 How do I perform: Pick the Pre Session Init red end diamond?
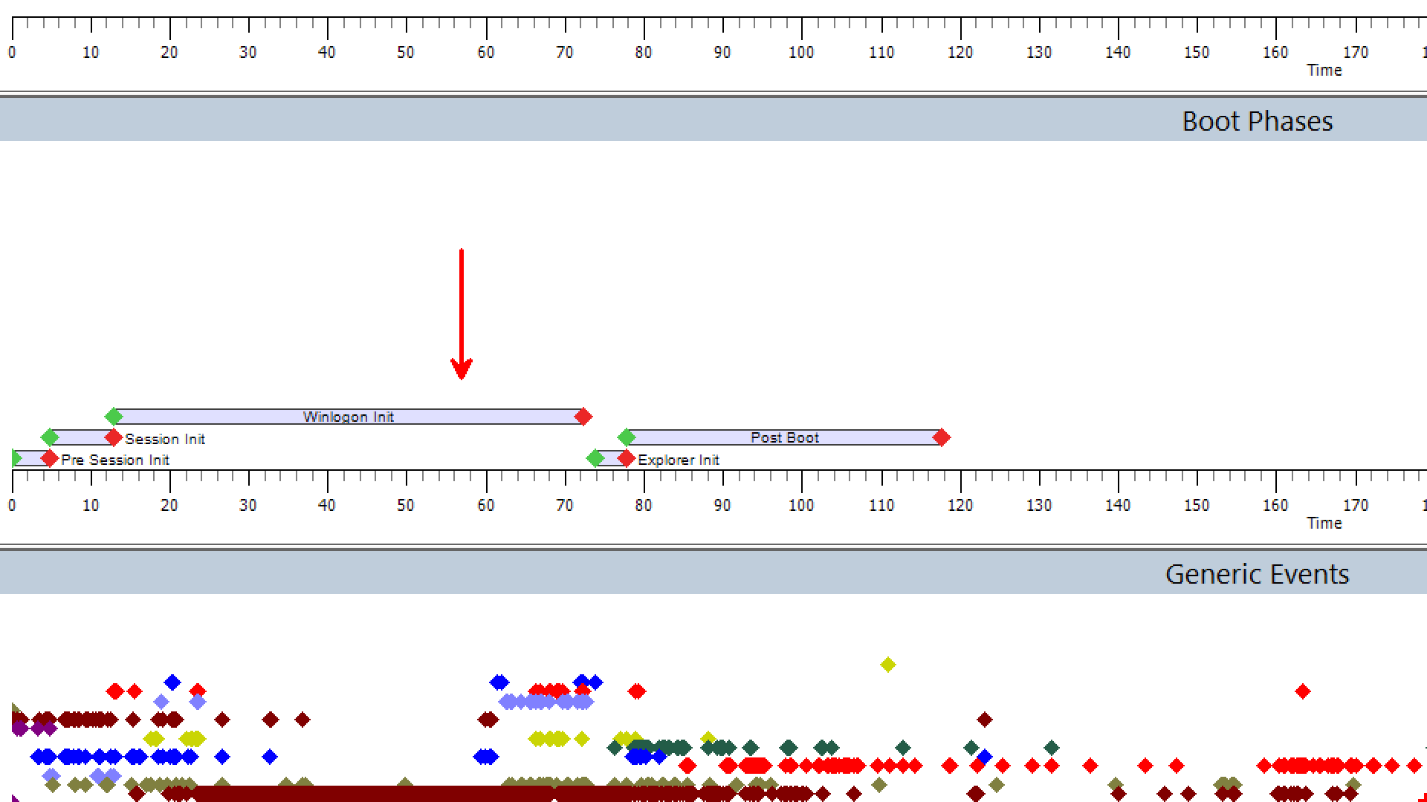(50, 458)
